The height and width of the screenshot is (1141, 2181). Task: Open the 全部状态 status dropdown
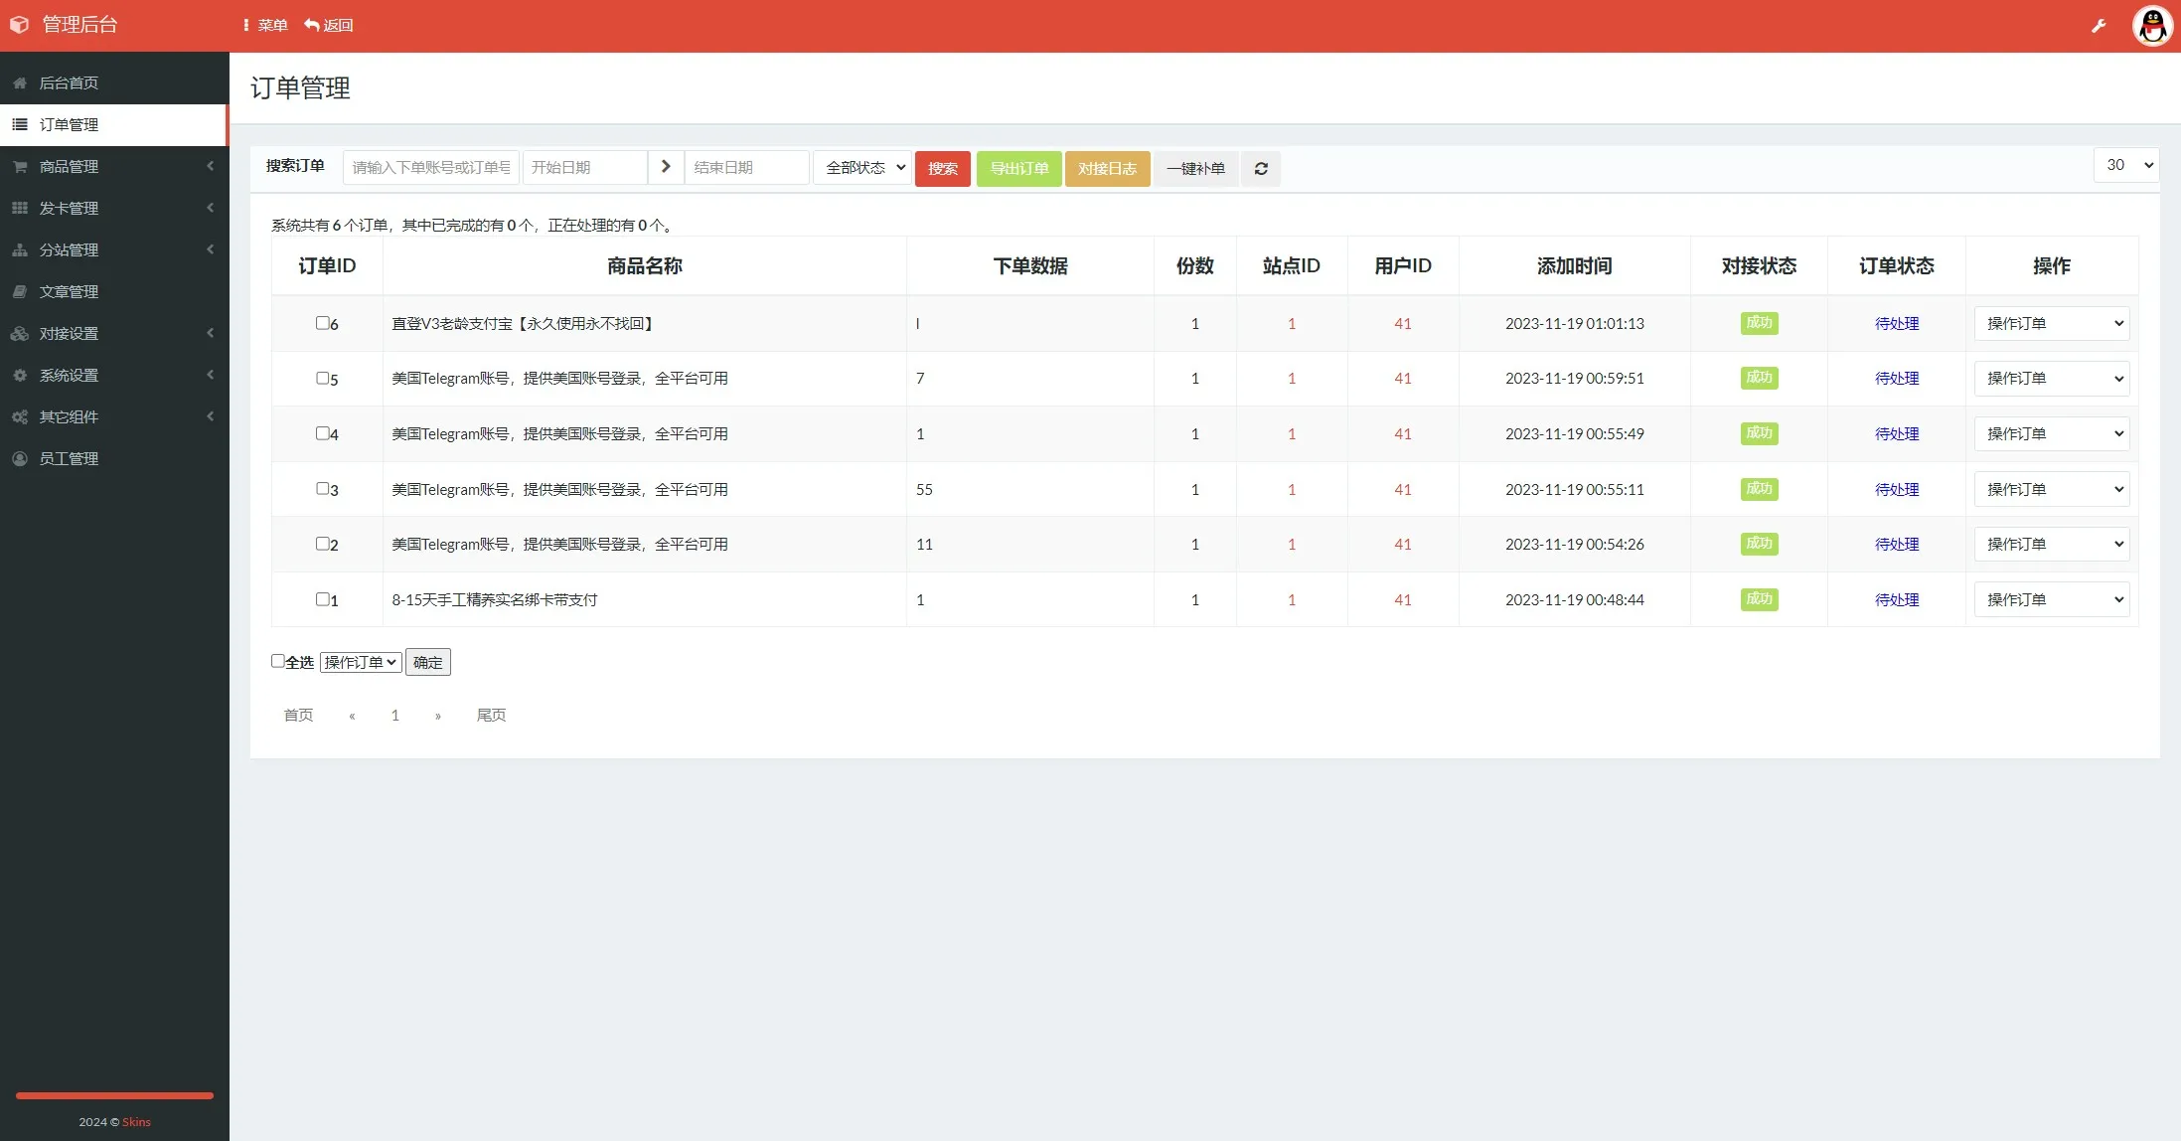(x=862, y=167)
